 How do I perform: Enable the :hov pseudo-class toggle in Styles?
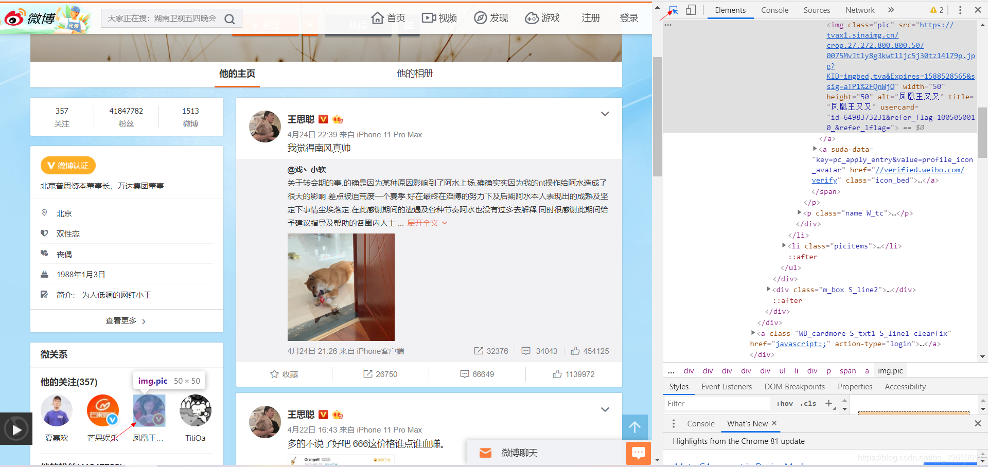tap(784, 403)
